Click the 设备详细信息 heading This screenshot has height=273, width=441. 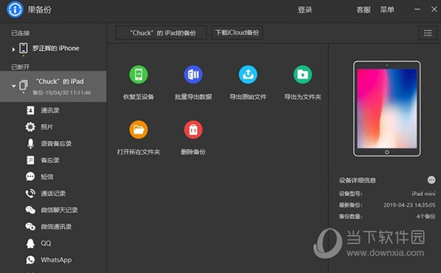click(357, 181)
